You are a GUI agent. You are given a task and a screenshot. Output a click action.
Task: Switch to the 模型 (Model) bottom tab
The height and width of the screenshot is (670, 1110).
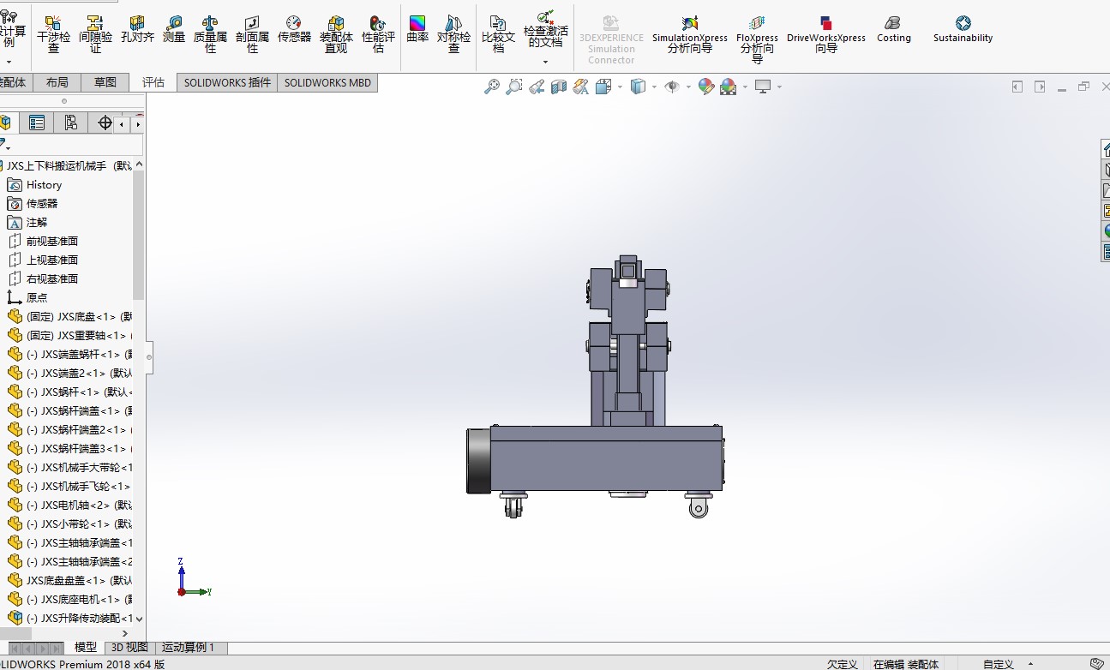pyautogui.click(x=86, y=648)
